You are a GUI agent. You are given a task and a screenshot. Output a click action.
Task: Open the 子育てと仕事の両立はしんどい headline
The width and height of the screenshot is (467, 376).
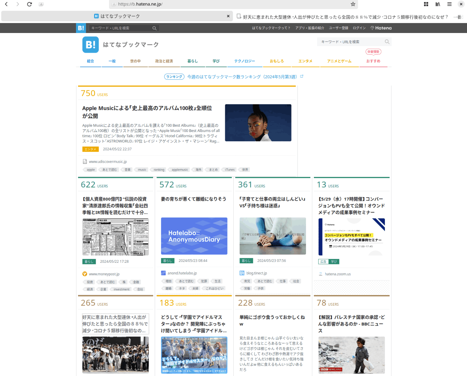(273, 202)
